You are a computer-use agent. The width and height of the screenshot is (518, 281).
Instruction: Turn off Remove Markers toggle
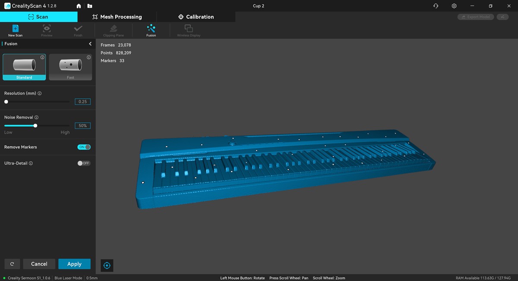84,147
